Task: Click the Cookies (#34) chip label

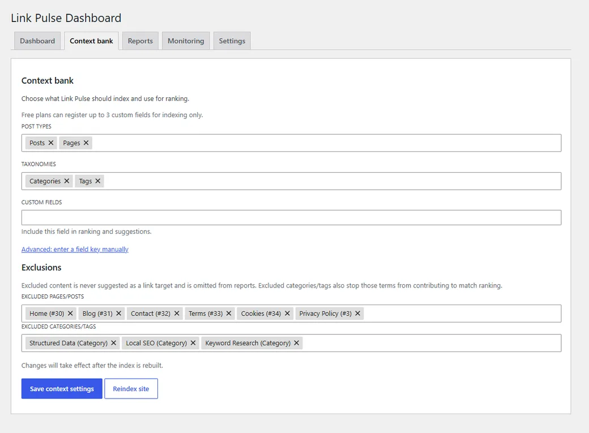Action: (261, 314)
